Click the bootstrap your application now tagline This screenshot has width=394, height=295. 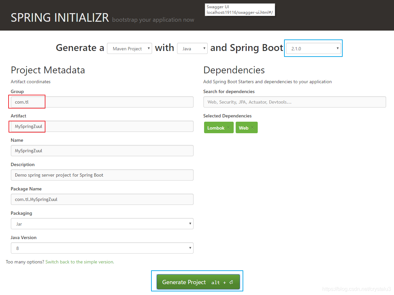(153, 20)
